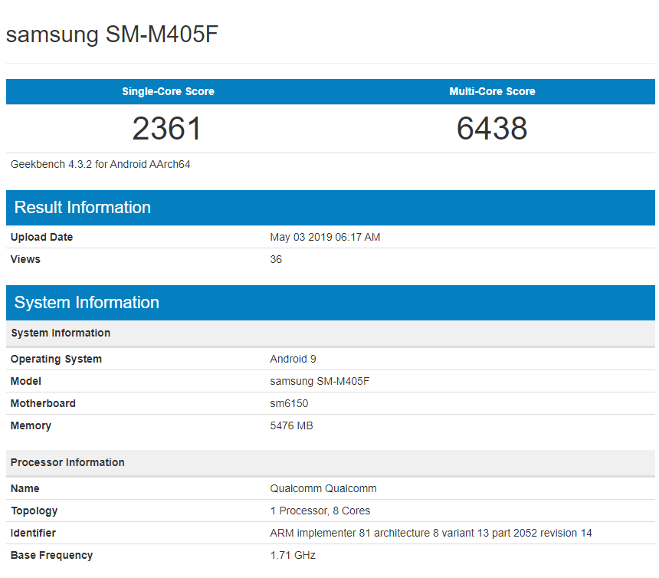Image resolution: width=659 pixels, height=578 pixels.
Task: Select the Upload Date row label
Action: pyautogui.click(x=42, y=237)
